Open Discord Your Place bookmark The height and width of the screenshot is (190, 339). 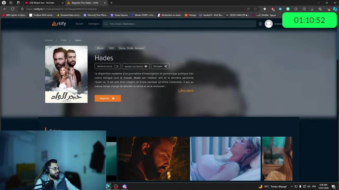pyautogui.click(x=96, y=15)
